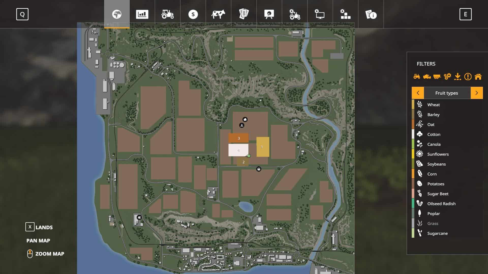
Task: Open the prices statistics tab
Action: (142, 14)
